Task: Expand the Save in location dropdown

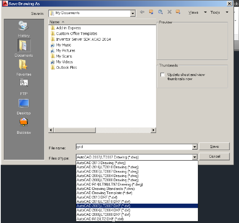Action: 133,14
